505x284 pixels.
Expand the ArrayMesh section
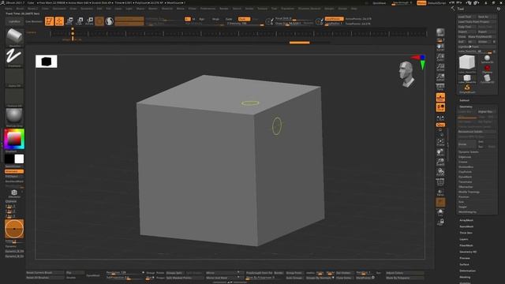pos(466,220)
